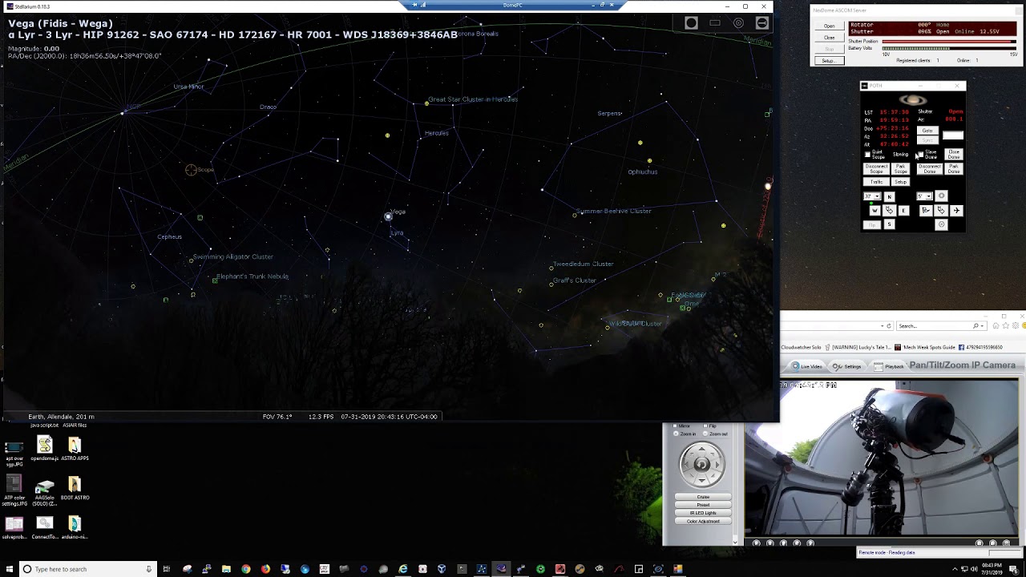1026x577 pixels.
Task: Switch to Playback tab in camera page
Action: [889, 366]
